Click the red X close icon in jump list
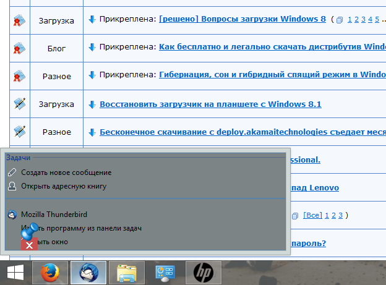386x285 pixels. tap(29, 245)
